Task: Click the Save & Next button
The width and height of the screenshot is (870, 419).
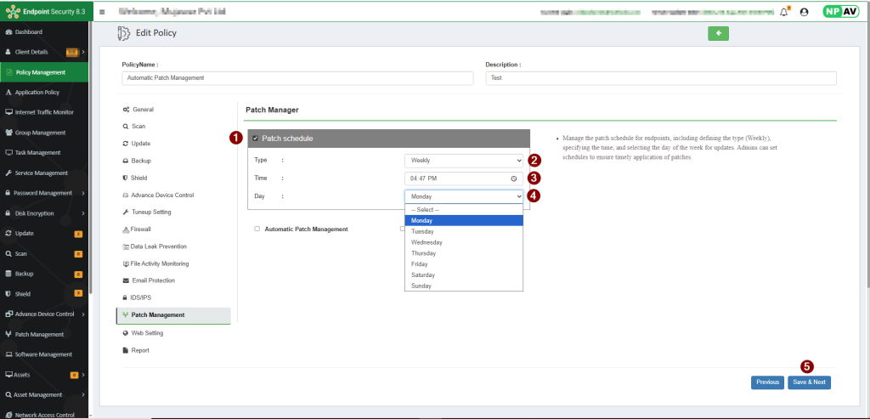Action: [x=809, y=382]
